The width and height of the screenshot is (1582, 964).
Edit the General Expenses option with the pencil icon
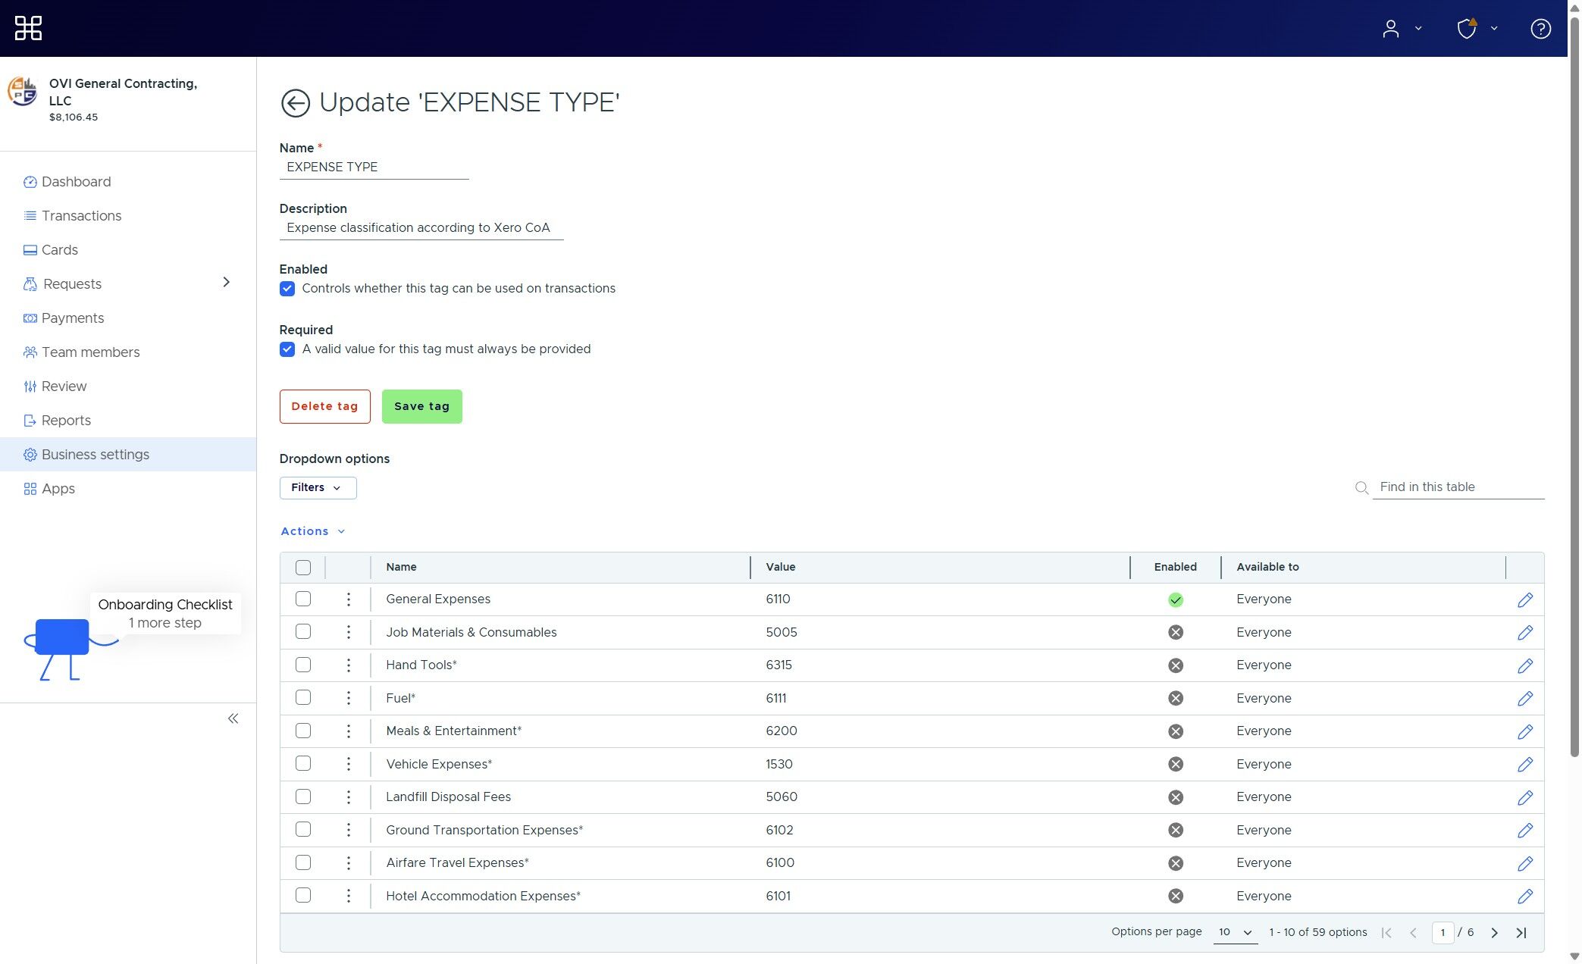1525,599
